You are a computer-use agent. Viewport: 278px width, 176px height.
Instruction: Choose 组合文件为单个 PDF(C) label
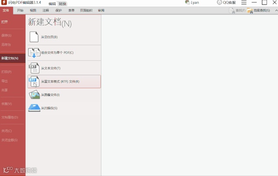[x=57, y=53]
